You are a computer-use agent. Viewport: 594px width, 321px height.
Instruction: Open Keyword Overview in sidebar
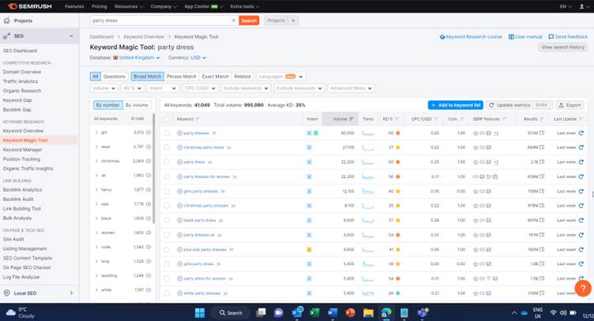(23, 131)
